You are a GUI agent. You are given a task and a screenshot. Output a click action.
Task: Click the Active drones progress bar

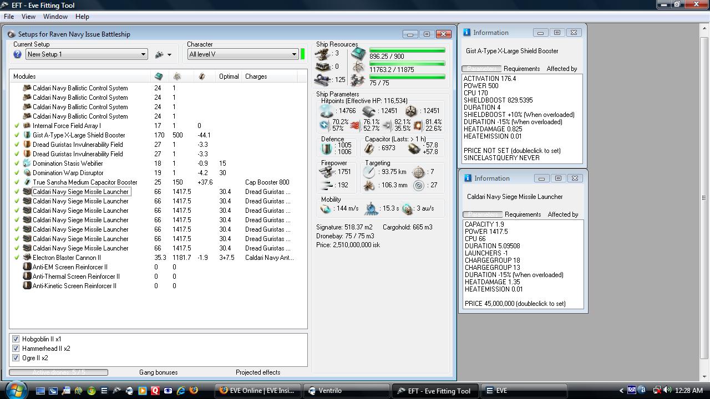tap(58, 372)
